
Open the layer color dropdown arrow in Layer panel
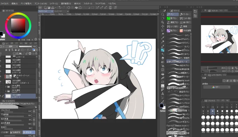click(36, 50)
